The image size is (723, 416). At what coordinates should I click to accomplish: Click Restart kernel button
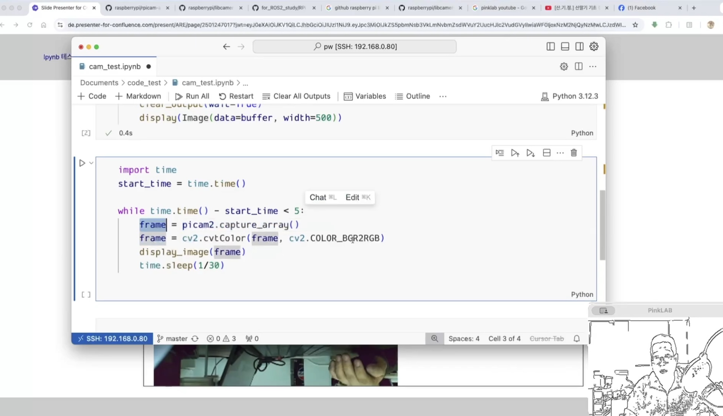[x=236, y=97]
